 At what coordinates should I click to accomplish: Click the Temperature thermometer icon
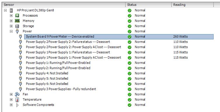pos(17,100)
